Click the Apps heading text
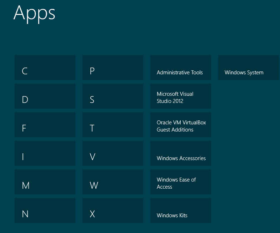Screen dimensions: 280x233 [34, 14]
